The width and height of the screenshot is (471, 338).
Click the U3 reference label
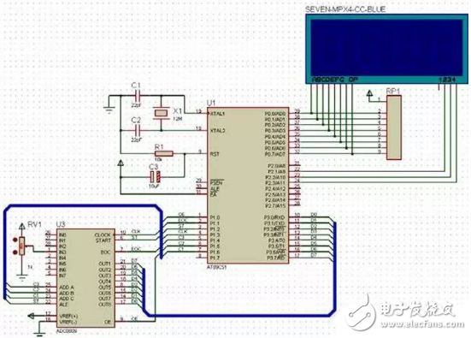(61, 224)
